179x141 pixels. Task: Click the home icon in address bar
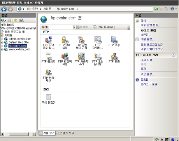(166, 9)
